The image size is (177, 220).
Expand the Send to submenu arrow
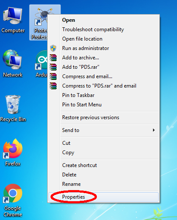pos(154,130)
